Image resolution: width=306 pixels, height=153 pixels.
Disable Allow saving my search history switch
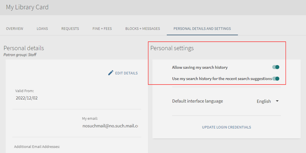tap(276, 67)
